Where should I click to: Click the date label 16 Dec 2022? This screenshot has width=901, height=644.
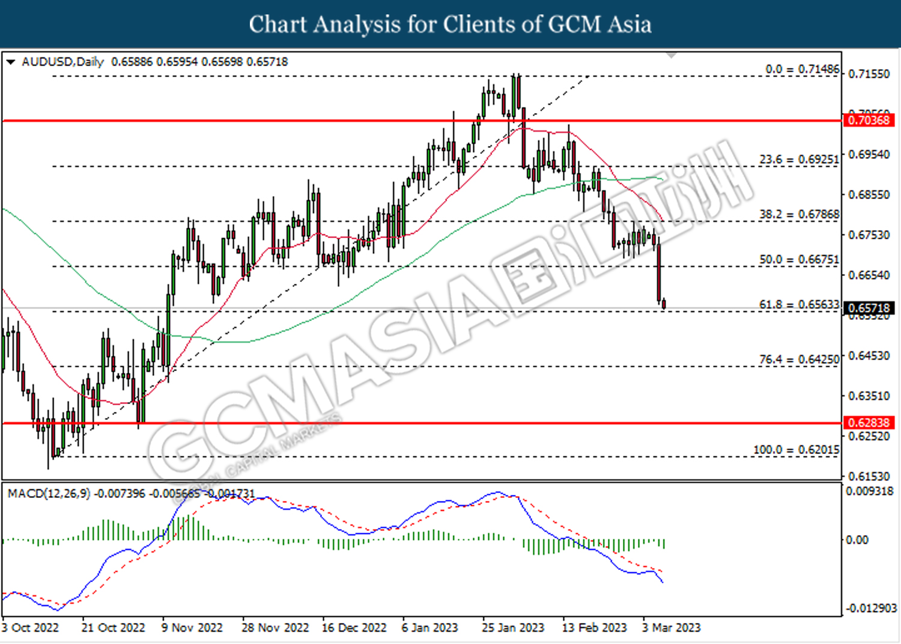coord(354,628)
